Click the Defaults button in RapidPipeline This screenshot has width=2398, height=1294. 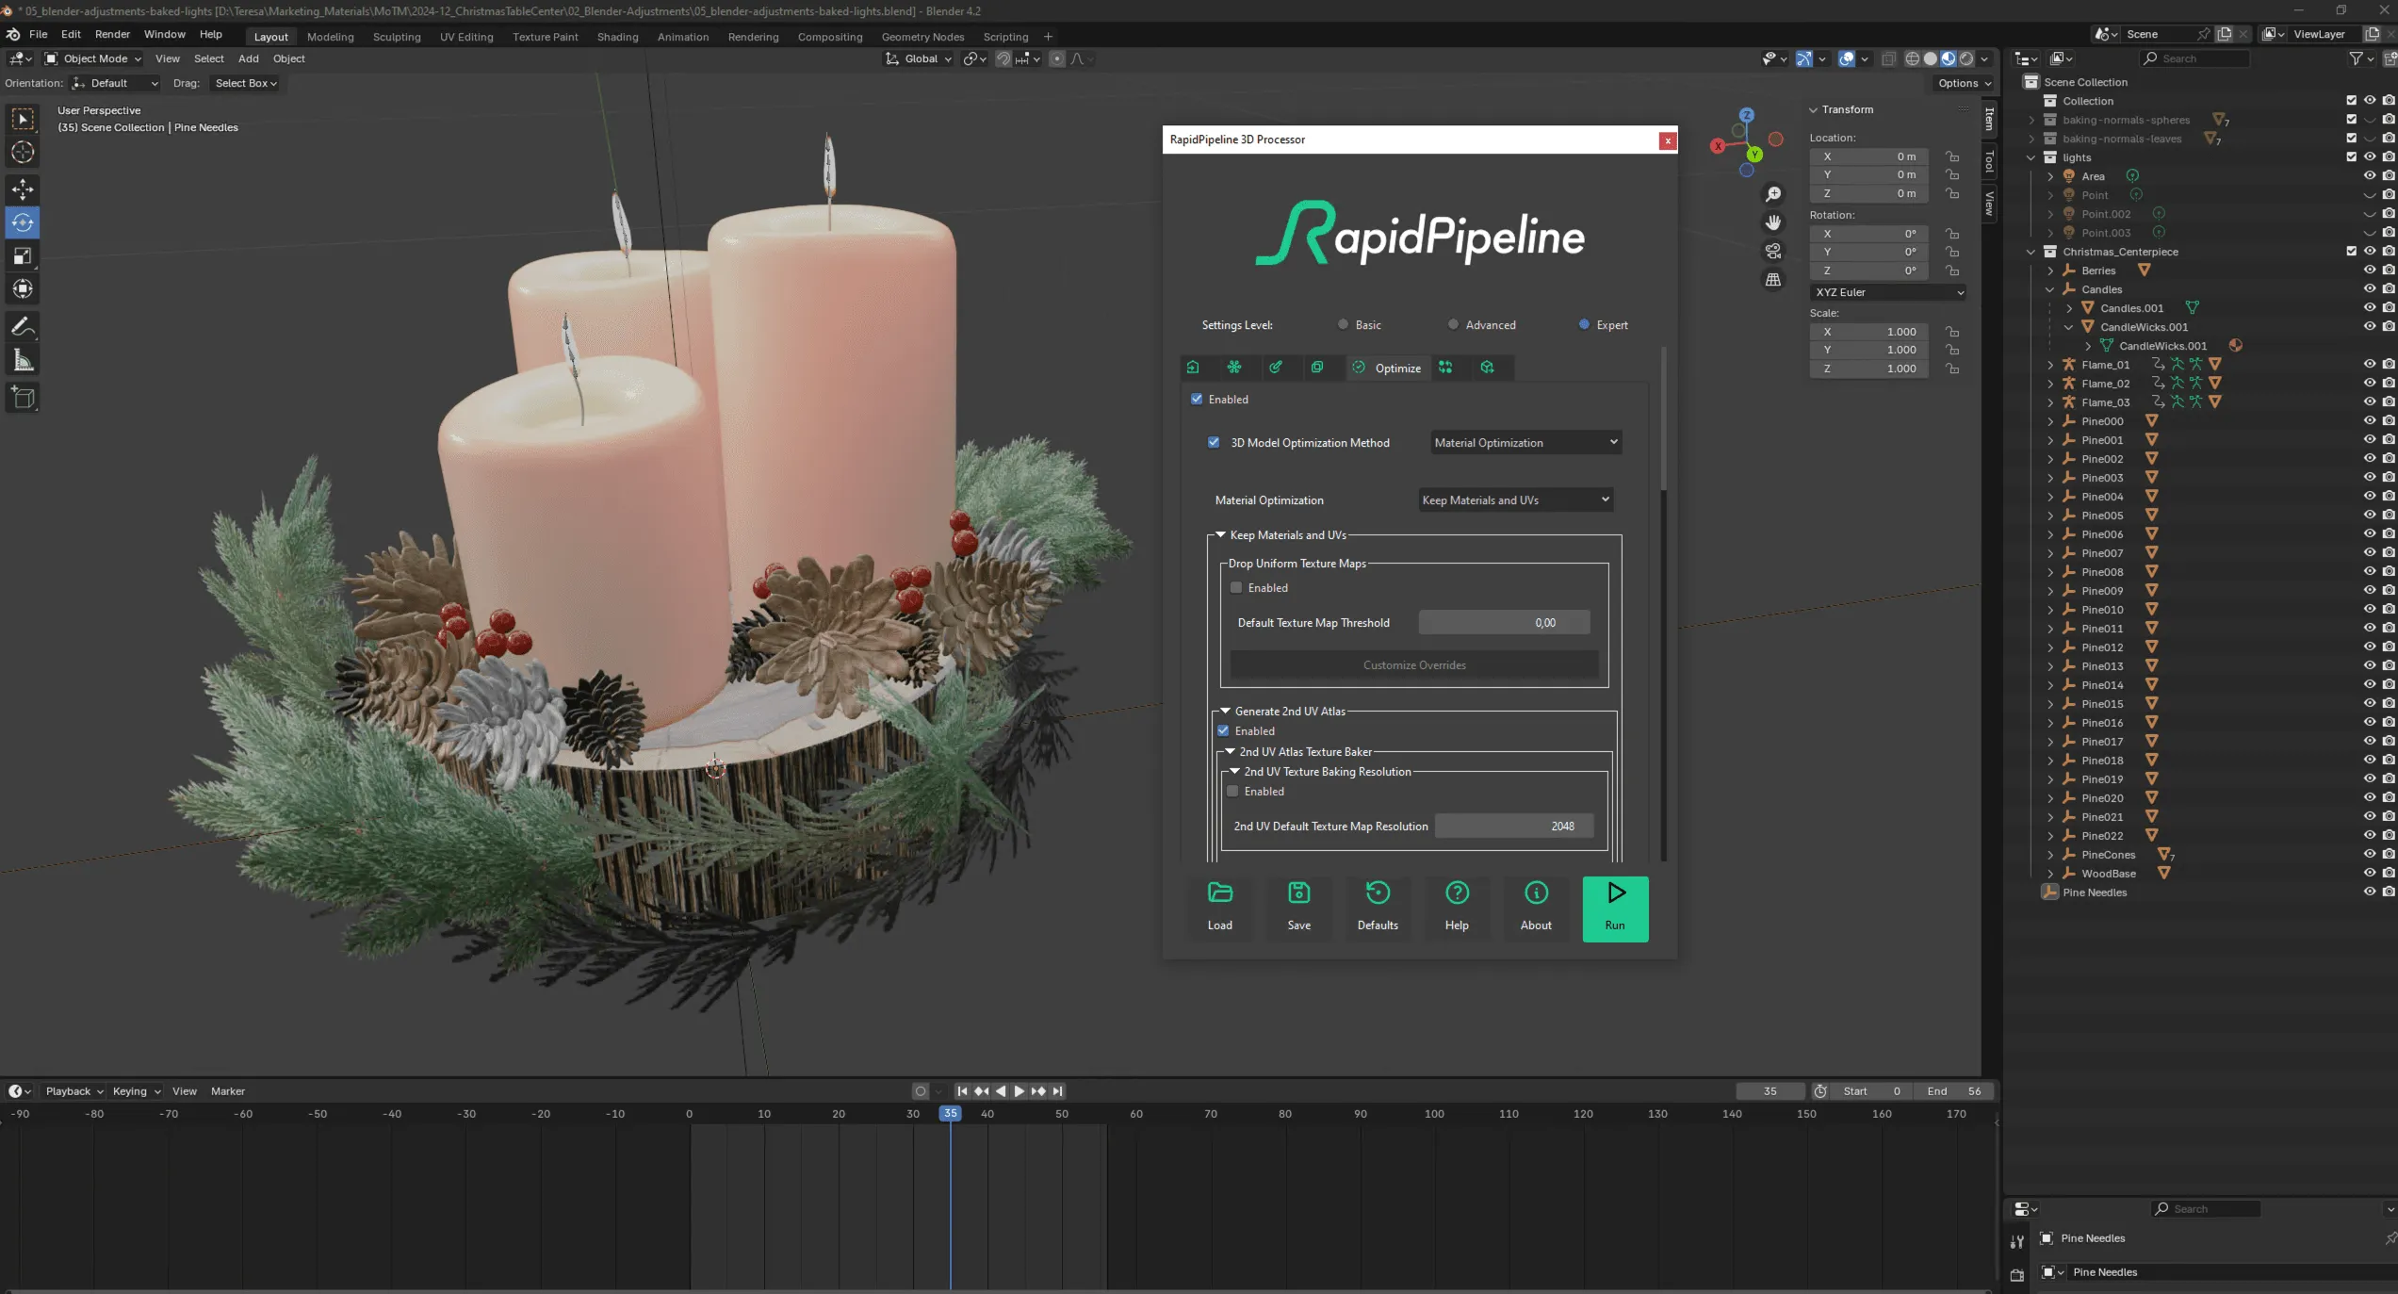click(x=1378, y=904)
